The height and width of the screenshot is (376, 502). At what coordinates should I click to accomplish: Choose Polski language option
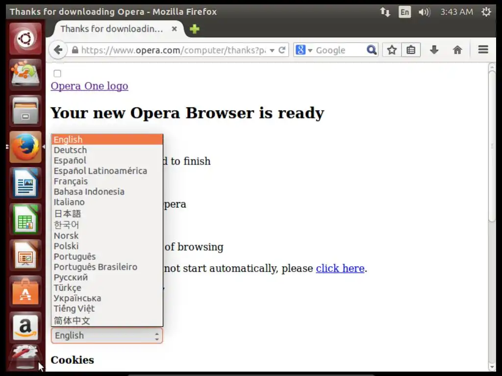point(107,246)
